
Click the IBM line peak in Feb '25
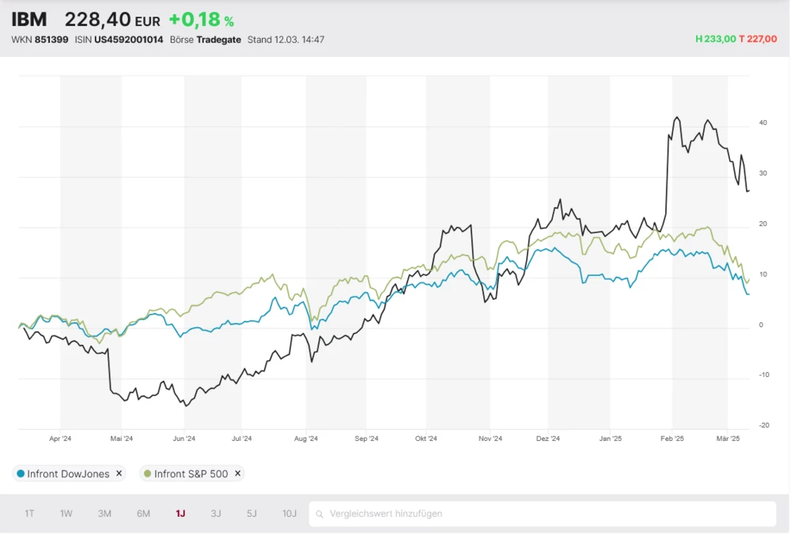click(x=676, y=118)
